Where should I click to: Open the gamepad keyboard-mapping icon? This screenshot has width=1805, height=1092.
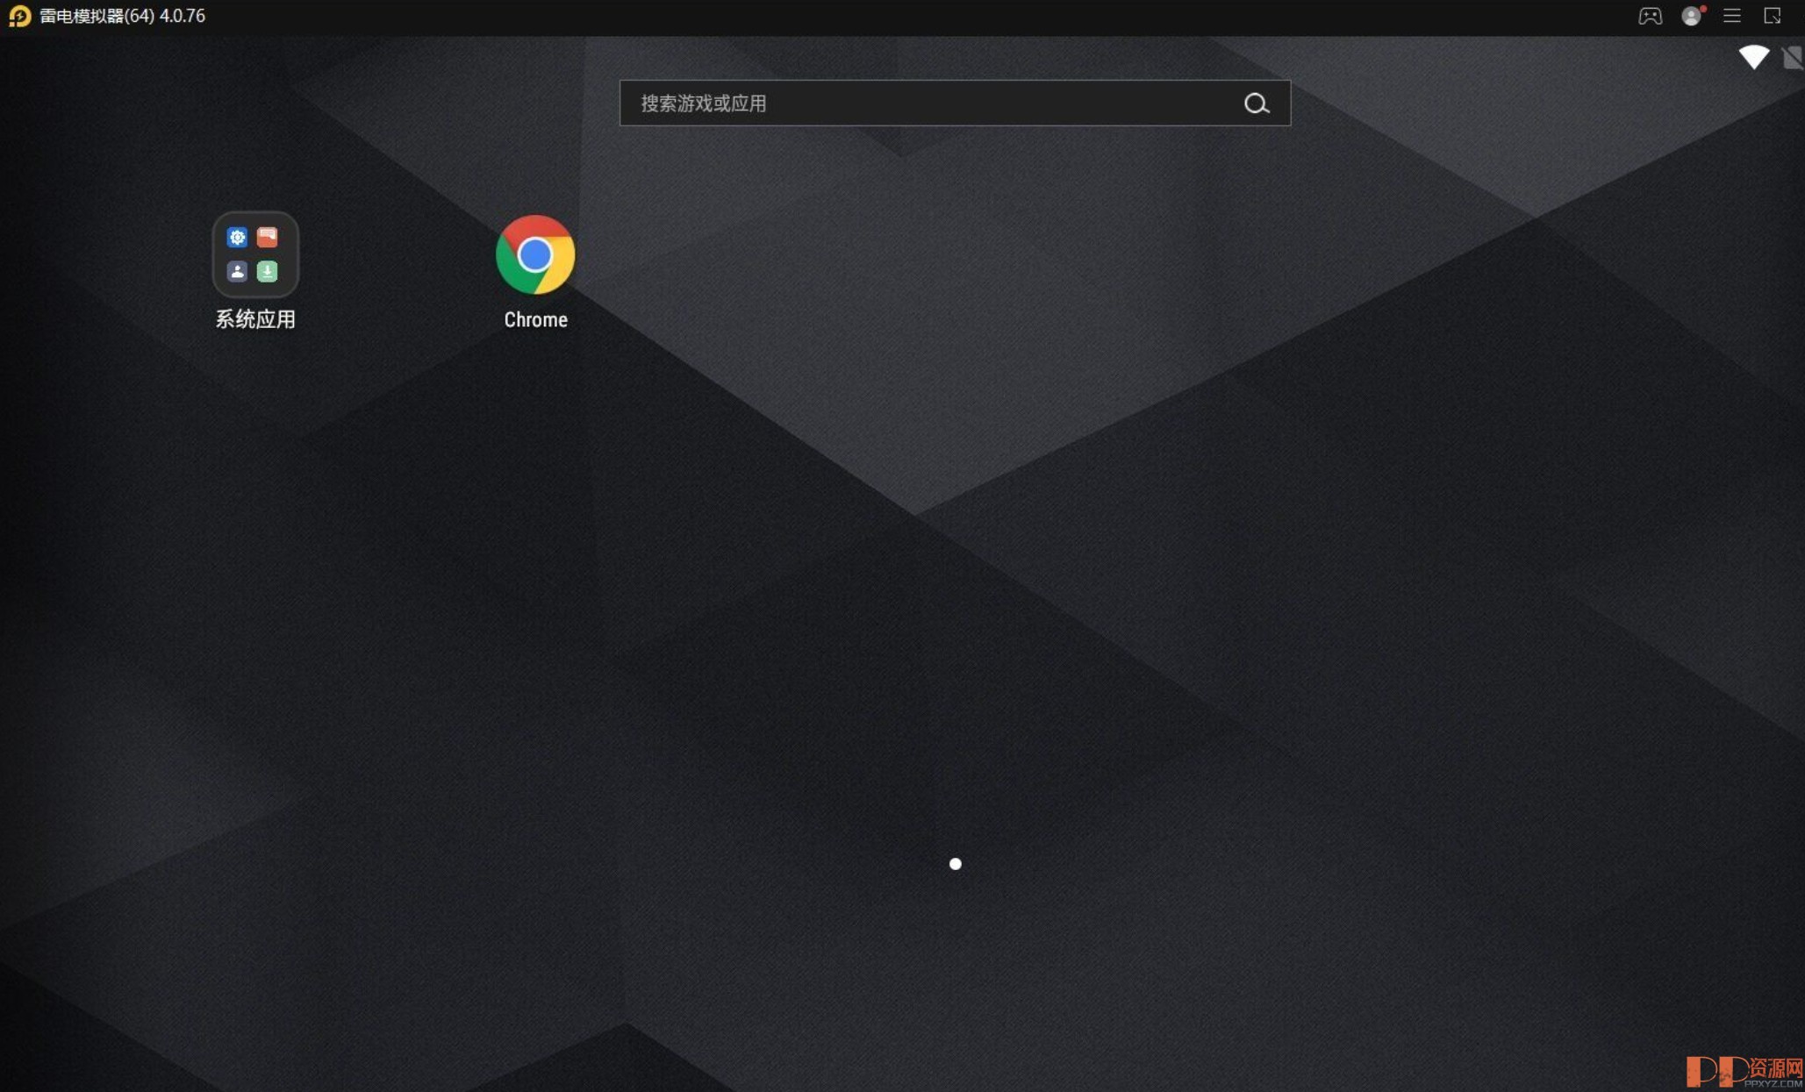pyautogui.click(x=1649, y=16)
